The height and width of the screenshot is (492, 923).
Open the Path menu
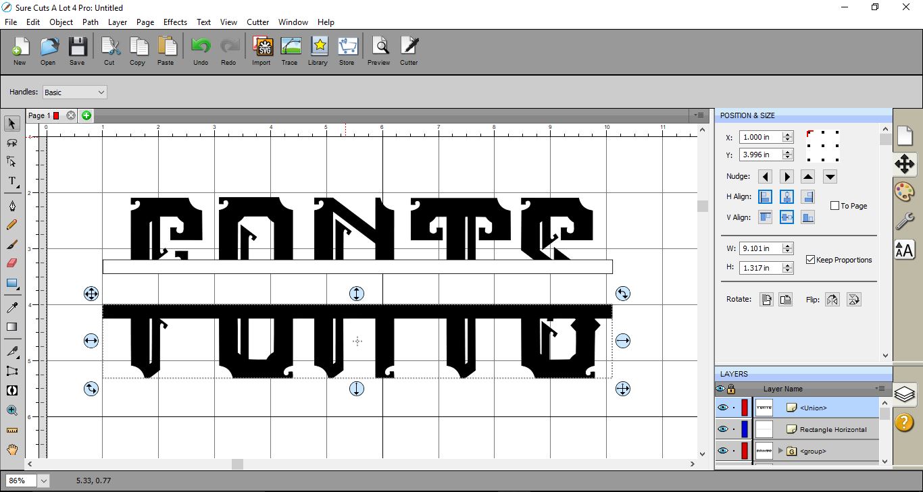pos(91,22)
